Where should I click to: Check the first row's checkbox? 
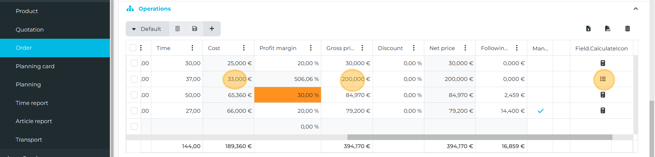tap(134, 63)
